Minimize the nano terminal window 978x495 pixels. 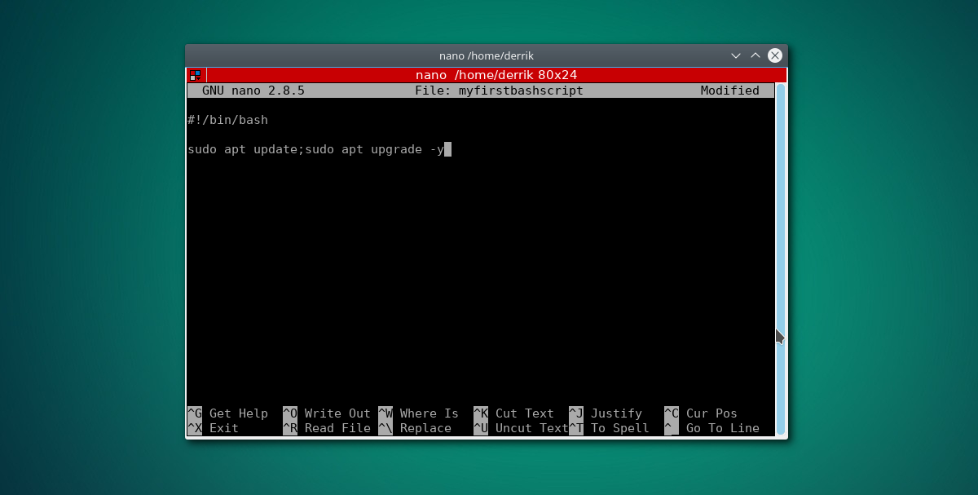[x=736, y=55]
